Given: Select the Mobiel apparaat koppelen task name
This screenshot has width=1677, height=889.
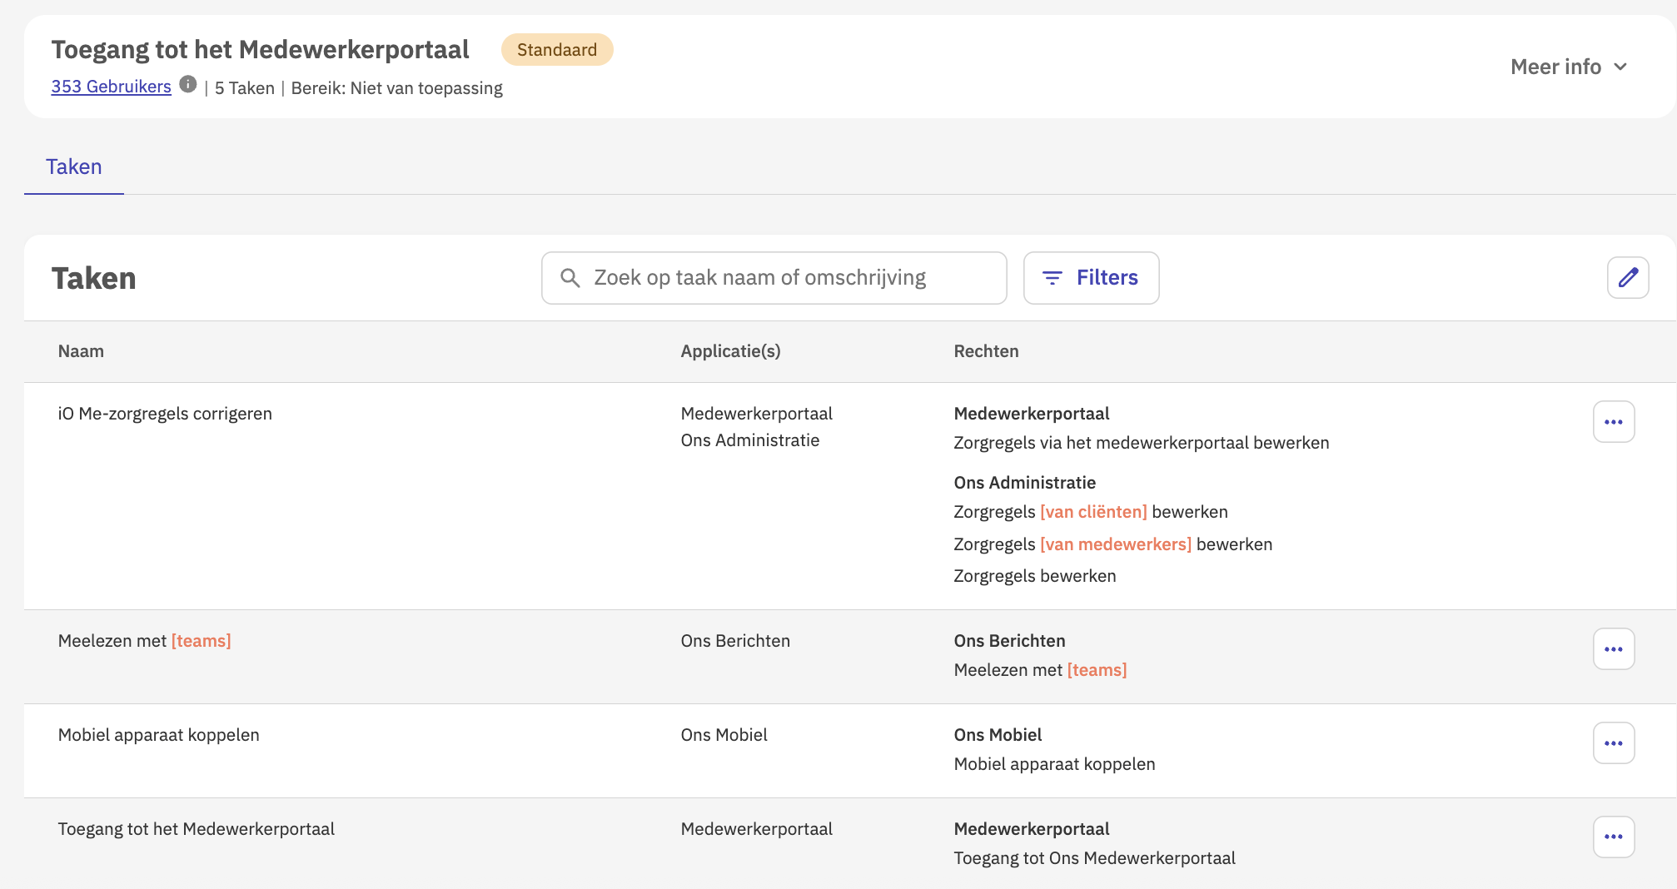Looking at the screenshot, I should click(x=158, y=735).
